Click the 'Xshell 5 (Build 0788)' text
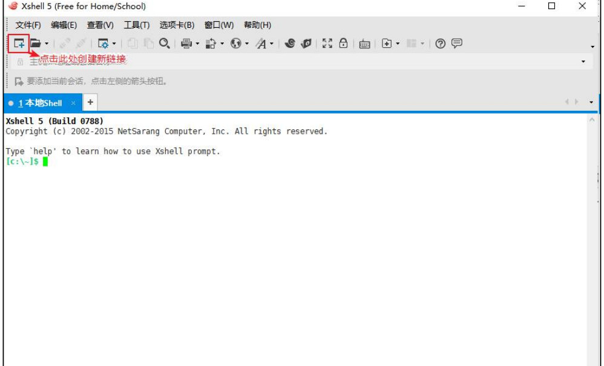 coord(54,121)
